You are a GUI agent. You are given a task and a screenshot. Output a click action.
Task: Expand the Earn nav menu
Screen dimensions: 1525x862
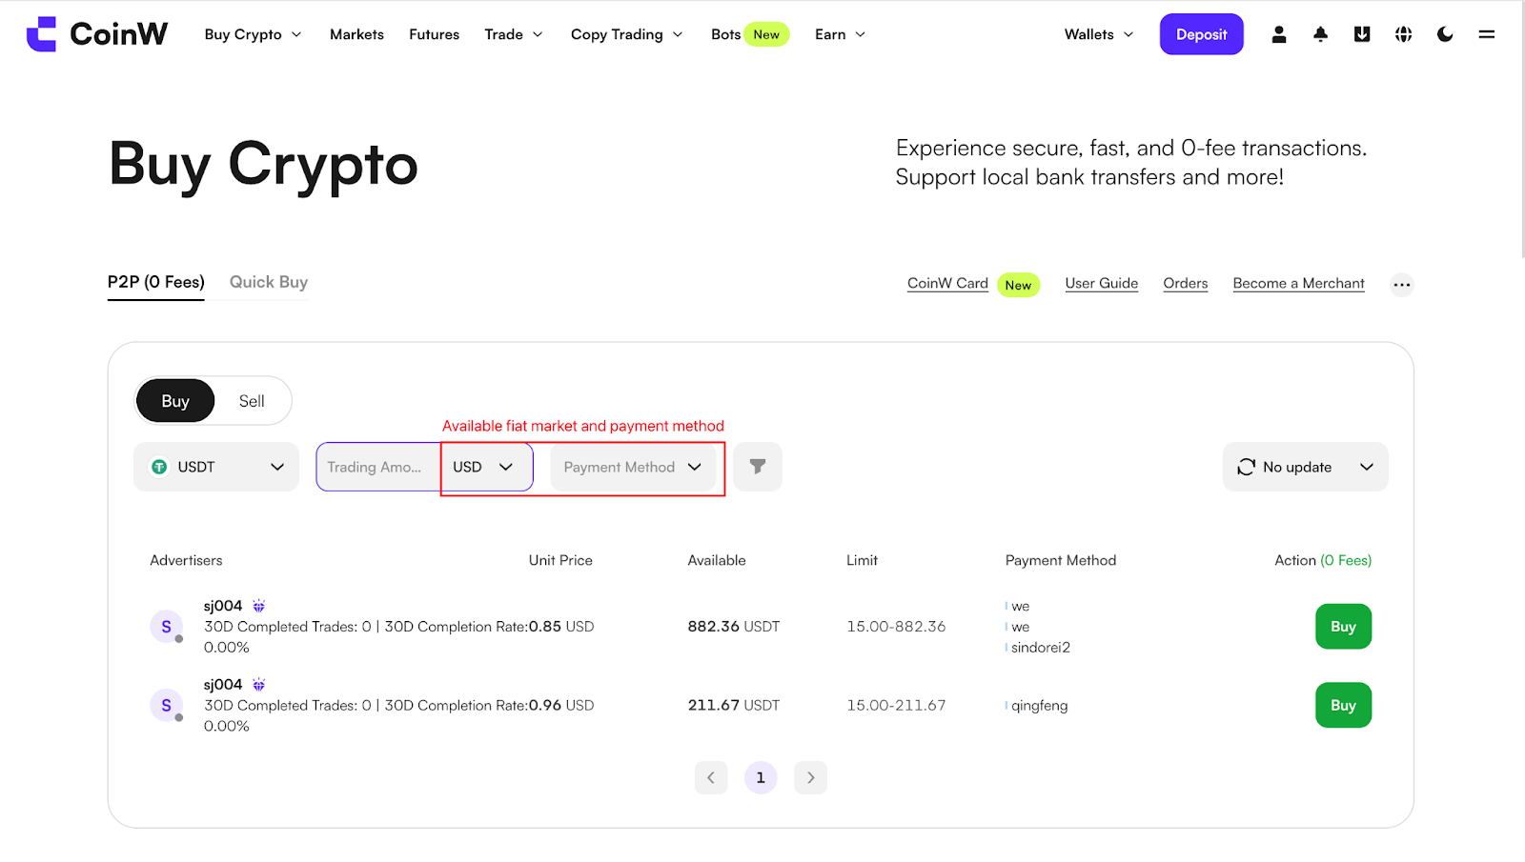tap(840, 34)
